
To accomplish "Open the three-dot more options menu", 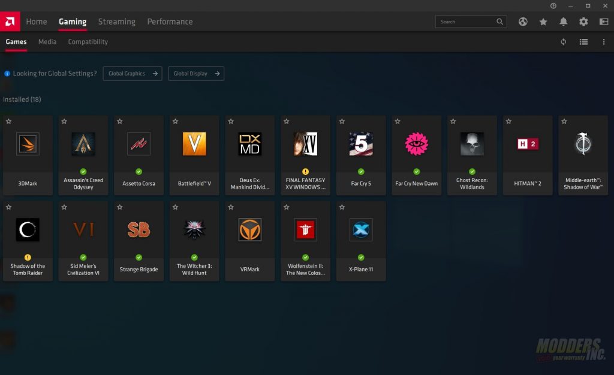I will click(x=604, y=42).
